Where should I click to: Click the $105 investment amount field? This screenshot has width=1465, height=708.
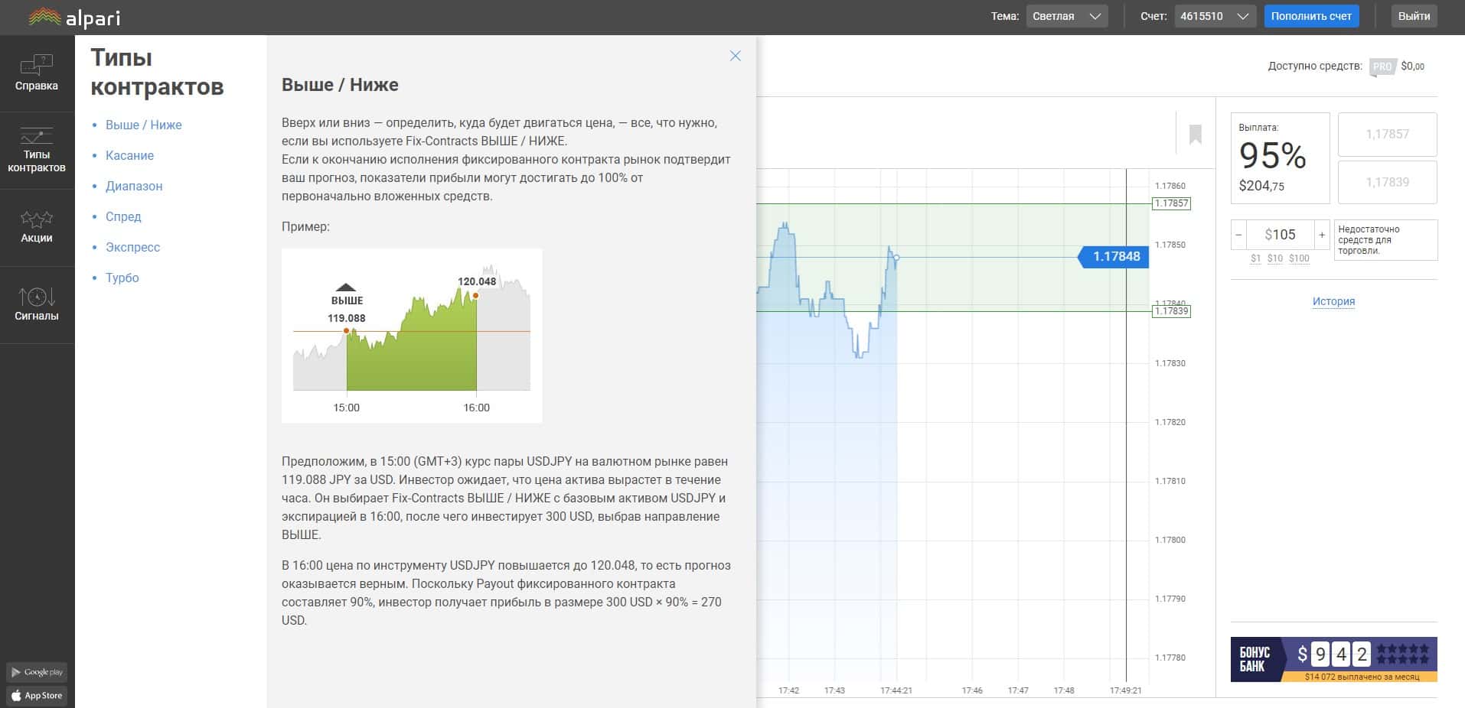click(1280, 235)
